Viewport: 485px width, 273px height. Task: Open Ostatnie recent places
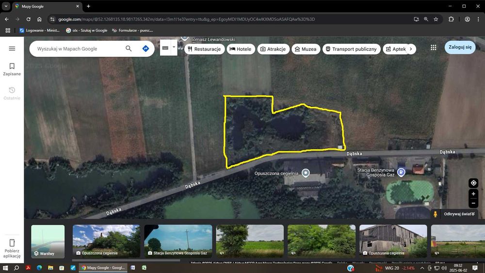(12, 94)
